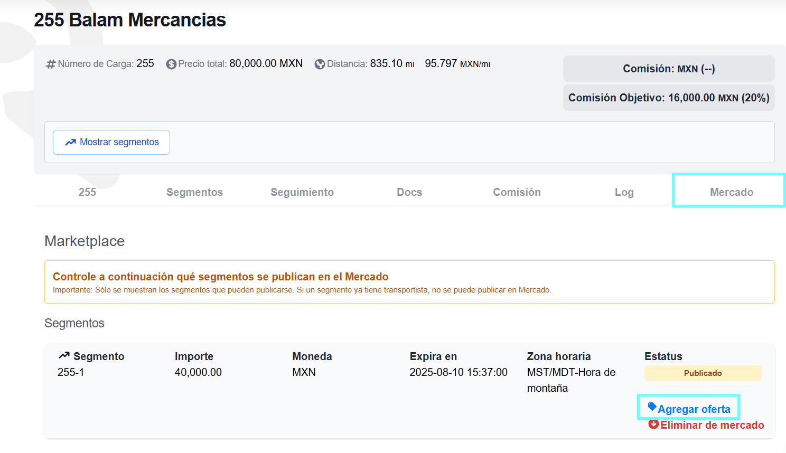Click the hash icon beside Número de Carga

(51, 64)
